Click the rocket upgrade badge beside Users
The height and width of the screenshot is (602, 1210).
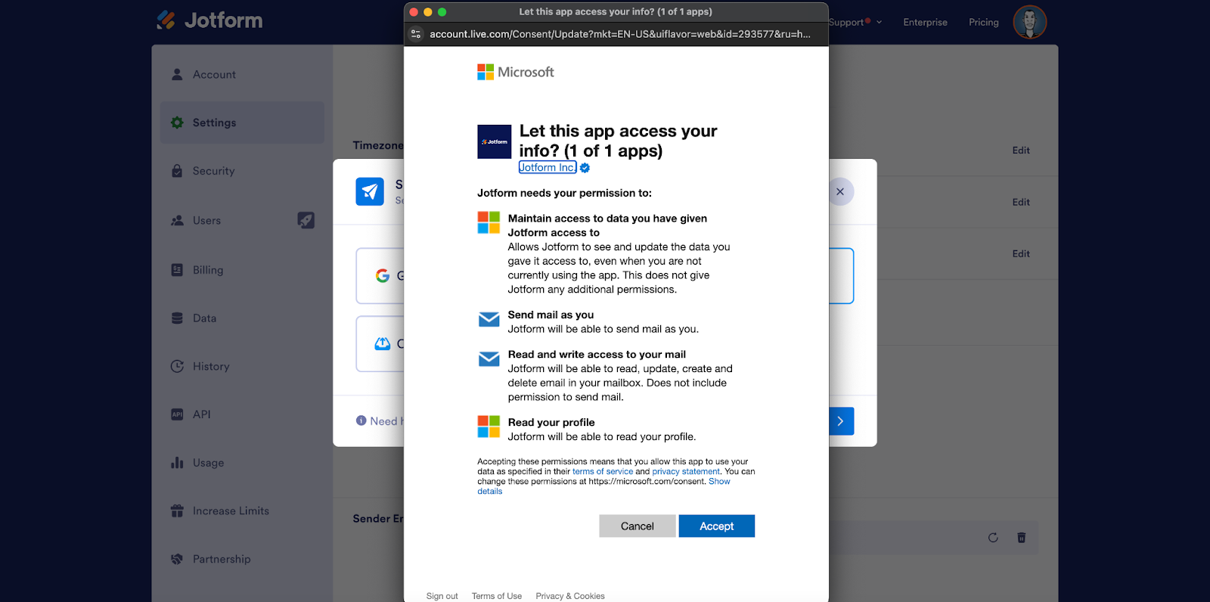click(x=306, y=220)
